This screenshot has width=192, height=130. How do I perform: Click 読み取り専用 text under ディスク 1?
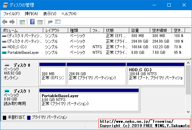15,104
